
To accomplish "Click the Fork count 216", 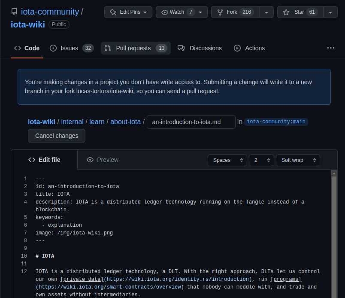I will coord(247,12).
